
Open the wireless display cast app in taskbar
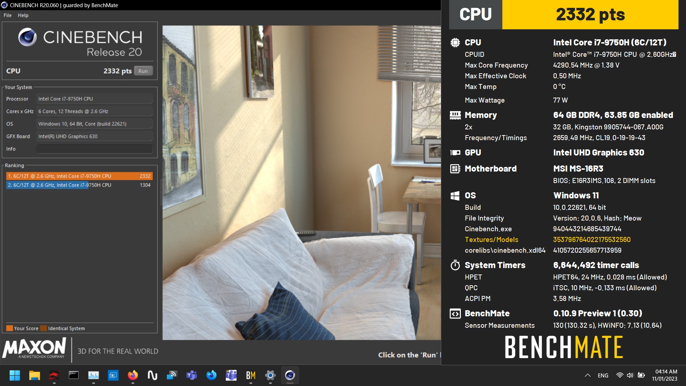pos(172,375)
